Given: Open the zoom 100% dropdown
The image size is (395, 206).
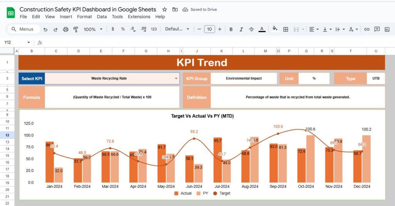Looking at the screenshot, I should (93, 29).
